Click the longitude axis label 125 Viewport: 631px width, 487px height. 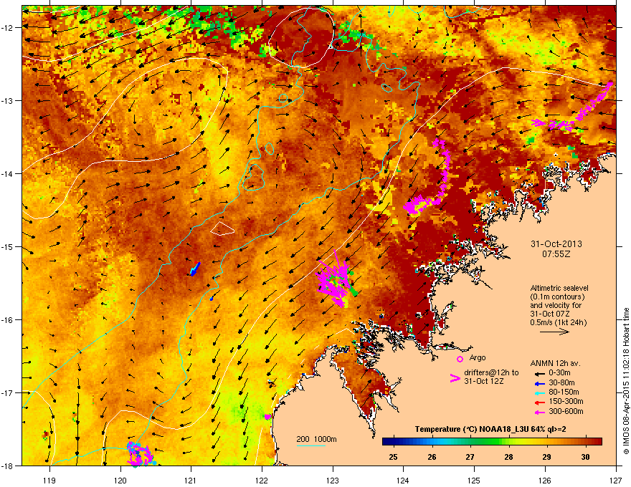pos(475,480)
